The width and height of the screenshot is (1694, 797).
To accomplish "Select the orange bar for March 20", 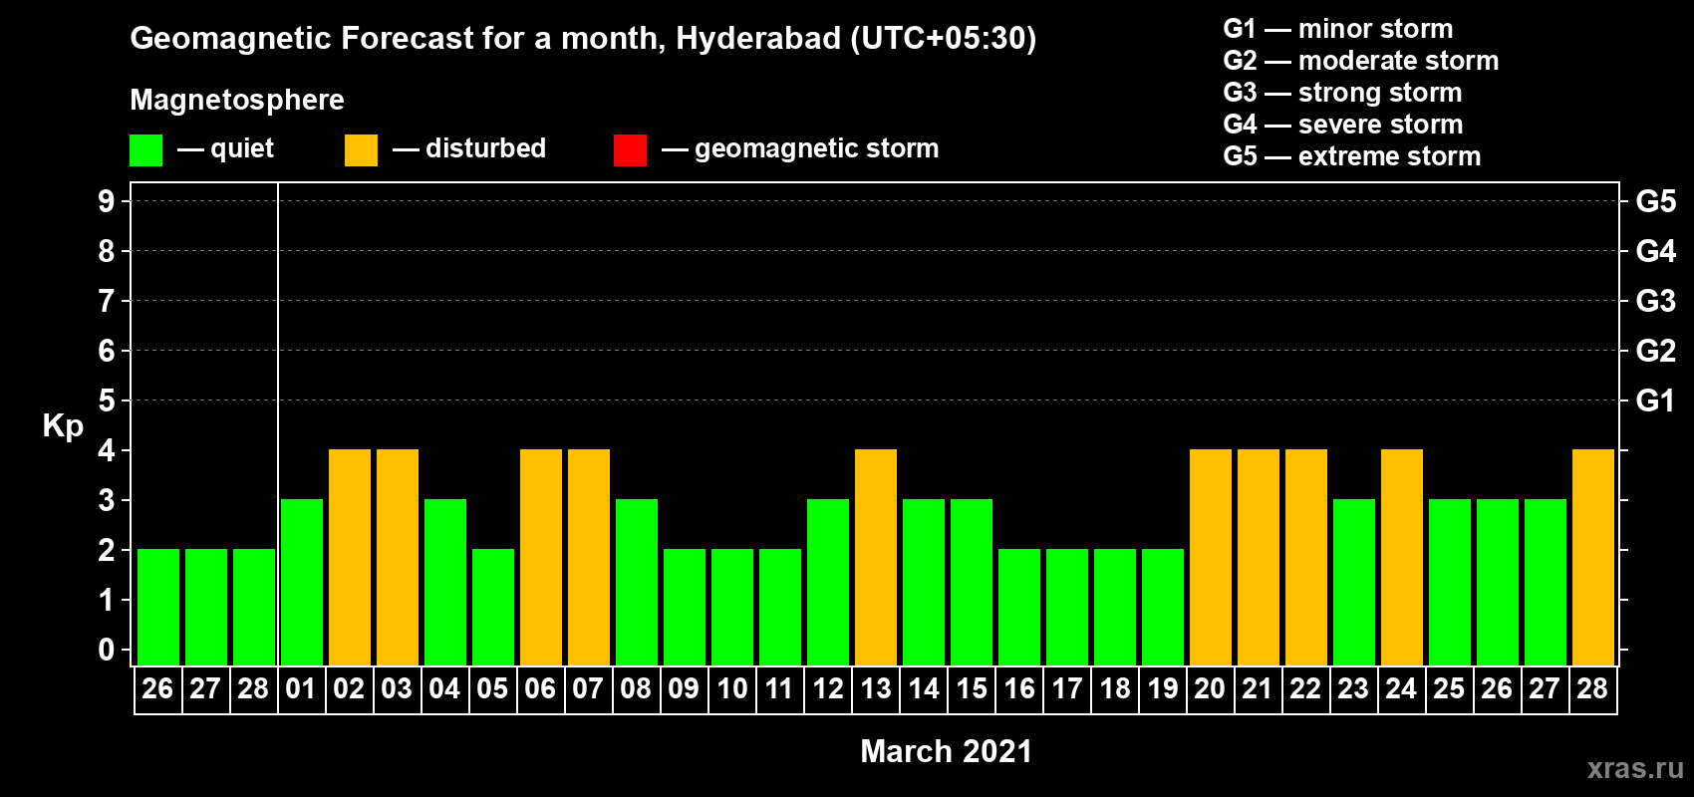I will [x=1211, y=557].
